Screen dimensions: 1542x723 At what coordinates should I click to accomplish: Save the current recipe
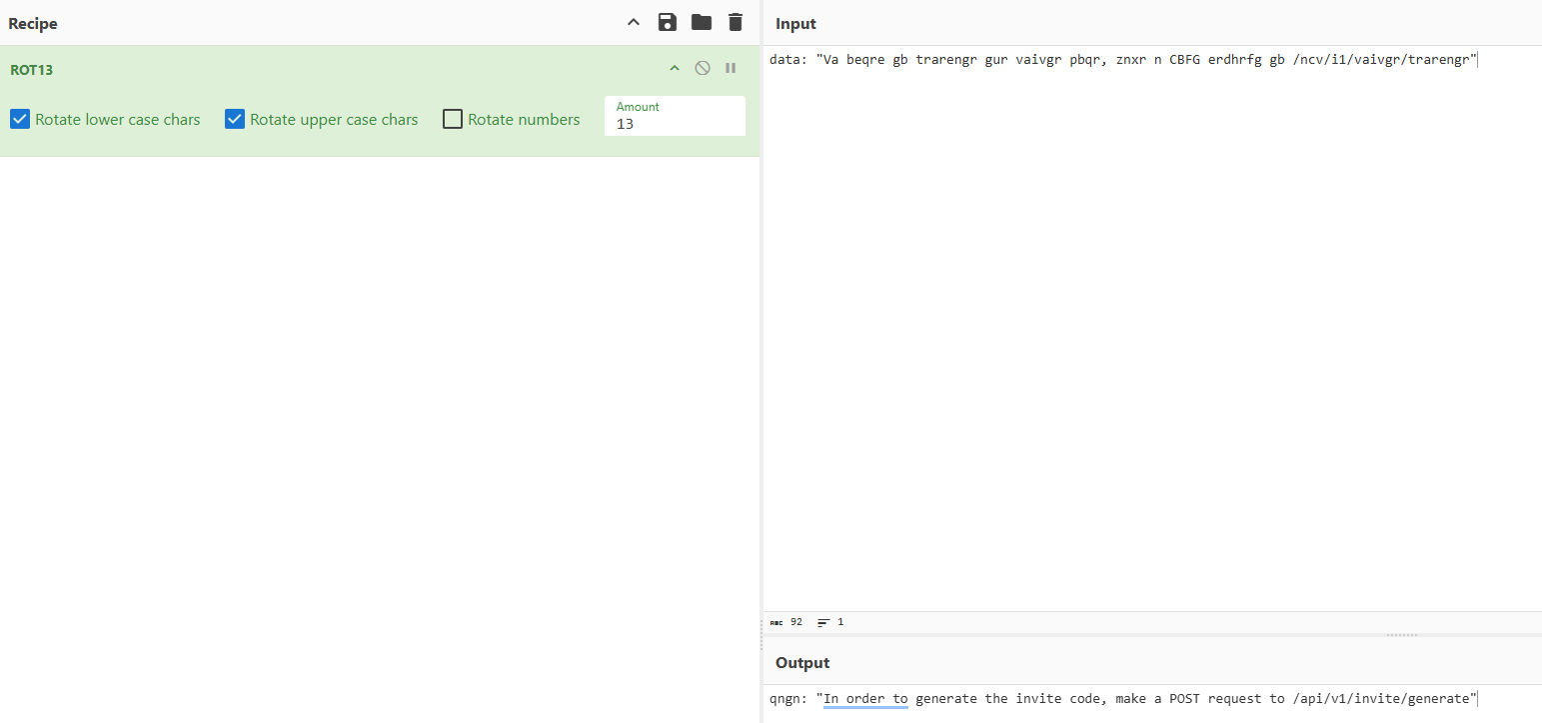[668, 22]
